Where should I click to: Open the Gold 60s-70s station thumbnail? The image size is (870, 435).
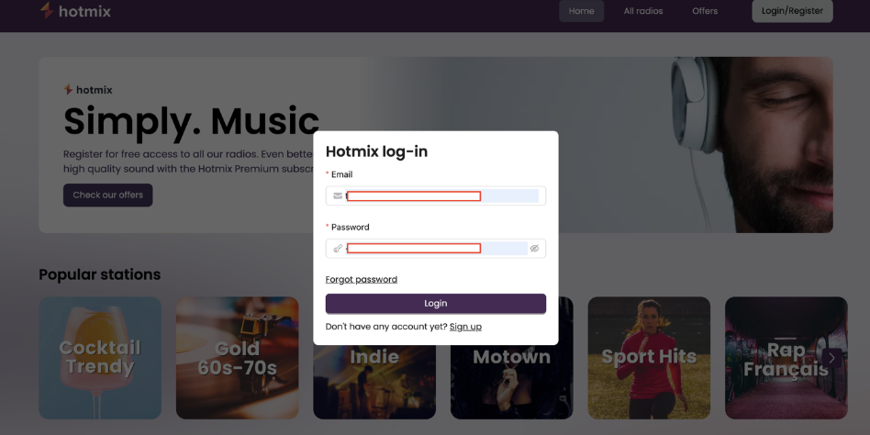(x=237, y=358)
